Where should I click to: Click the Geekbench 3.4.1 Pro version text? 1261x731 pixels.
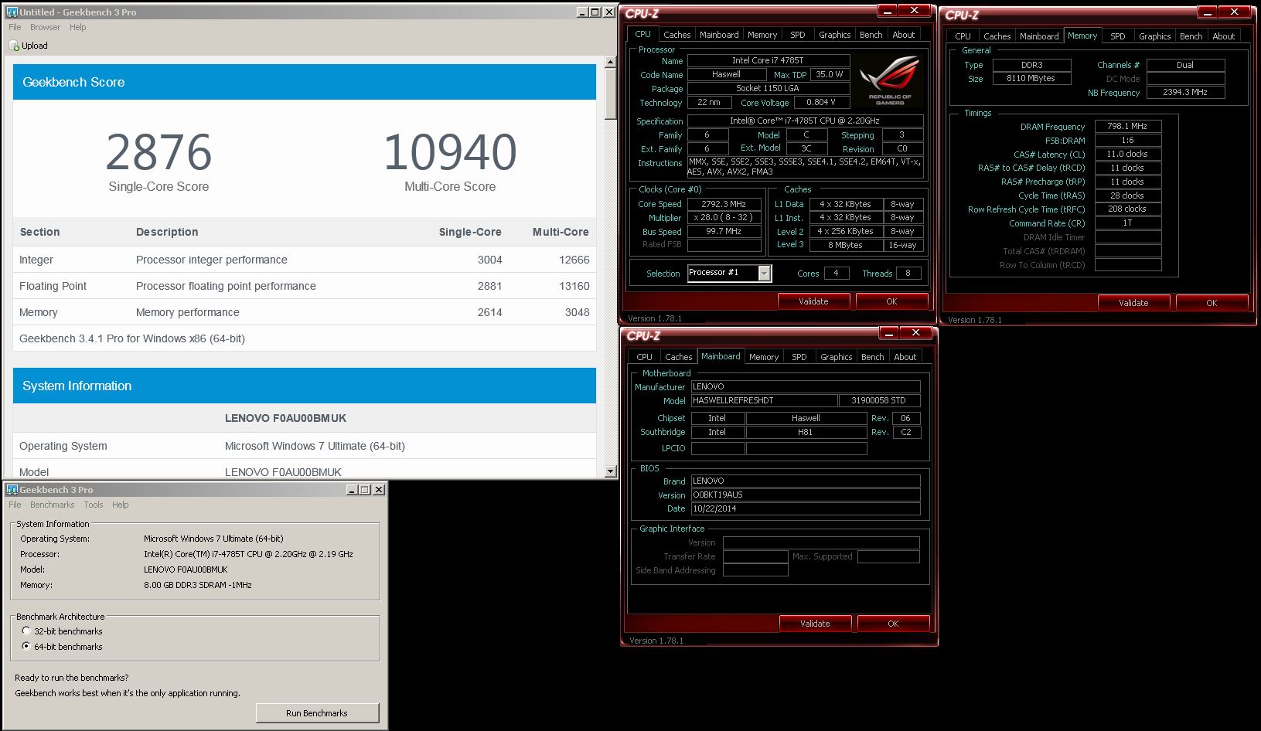click(132, 338)
